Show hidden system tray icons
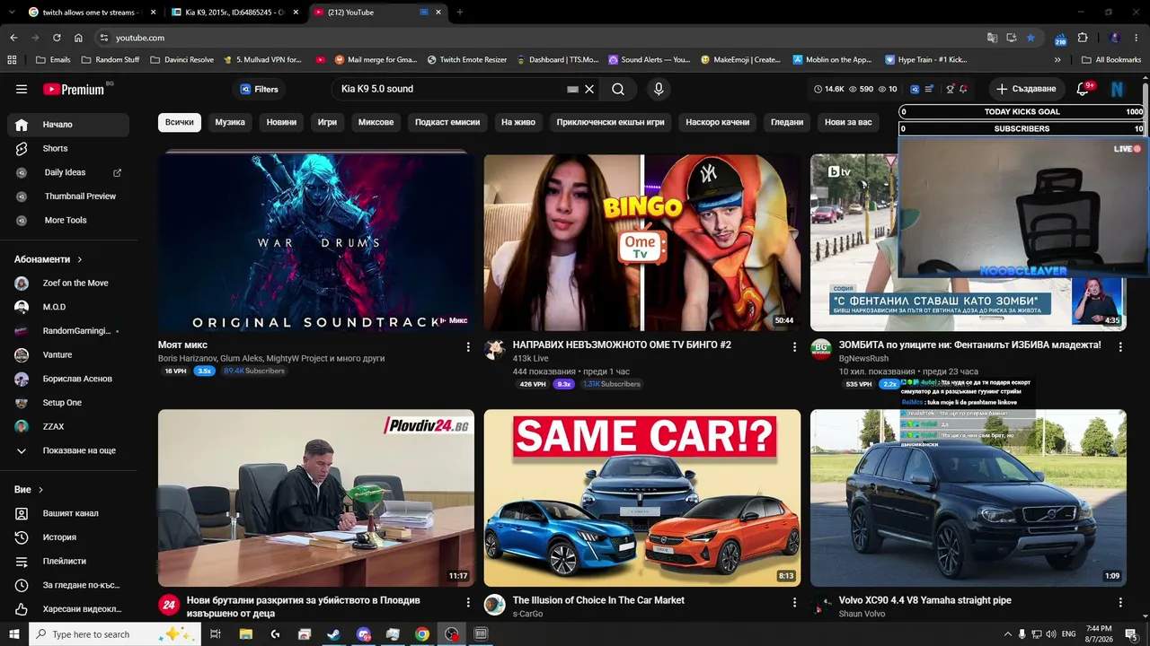Image resolution: width=1150 pixels, height=646 pixels. point(1007,634)
